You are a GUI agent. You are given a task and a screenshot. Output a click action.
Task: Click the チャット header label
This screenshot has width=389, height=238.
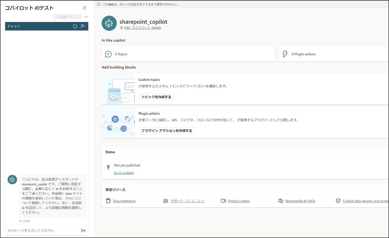coord(14,26)
